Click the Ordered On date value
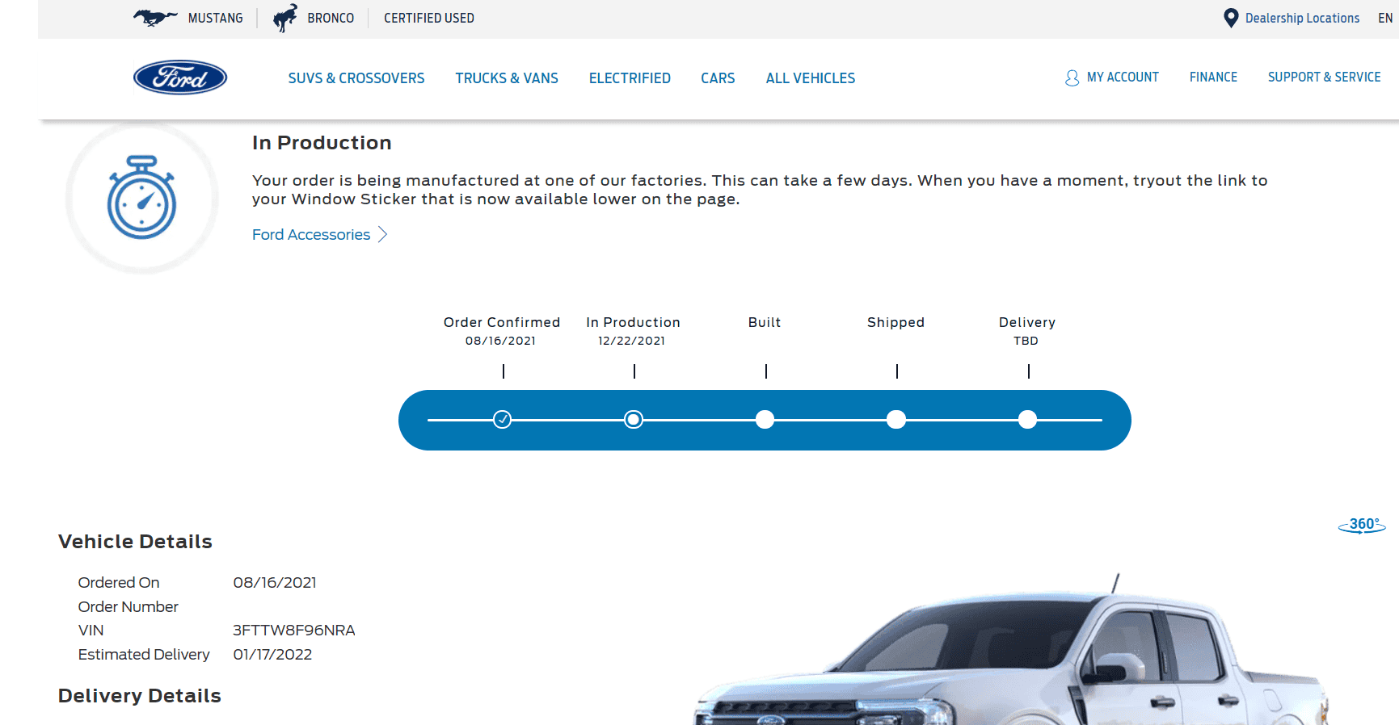This screenshot has width=1399, height=725. (x=275, y=583)
